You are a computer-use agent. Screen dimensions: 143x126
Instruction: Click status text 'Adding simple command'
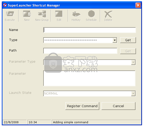click(x=71, y=122)
